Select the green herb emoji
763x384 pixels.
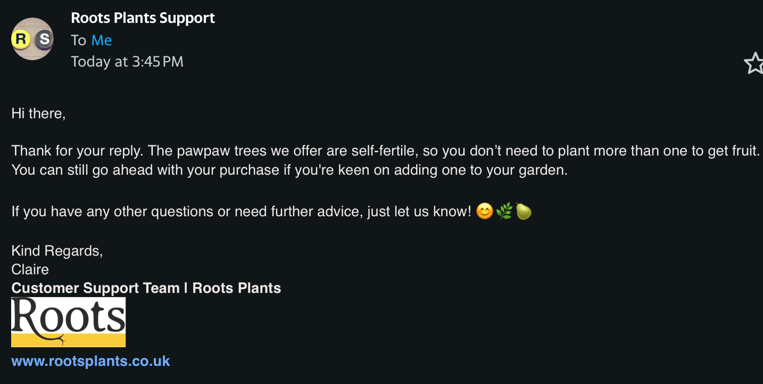tap(503, 212)
